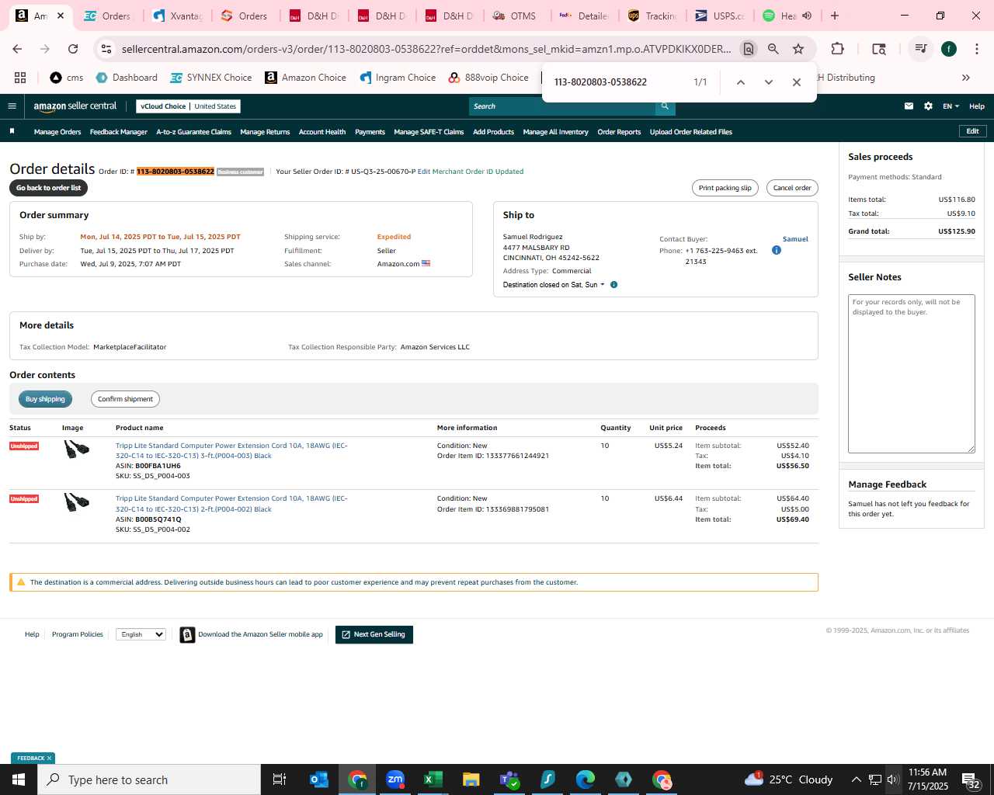Click Print packing slip button
This screenshot has height=795, width=994.
725,188
